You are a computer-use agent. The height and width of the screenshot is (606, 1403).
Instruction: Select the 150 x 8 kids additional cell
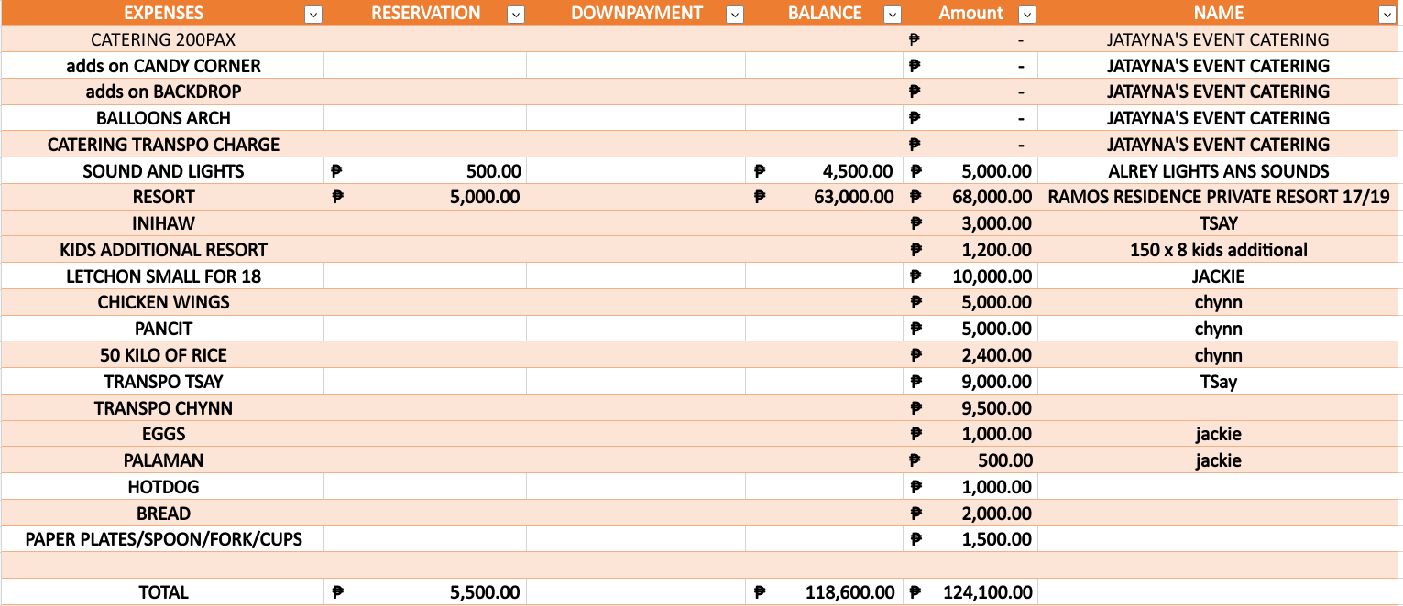point(1219,250)
